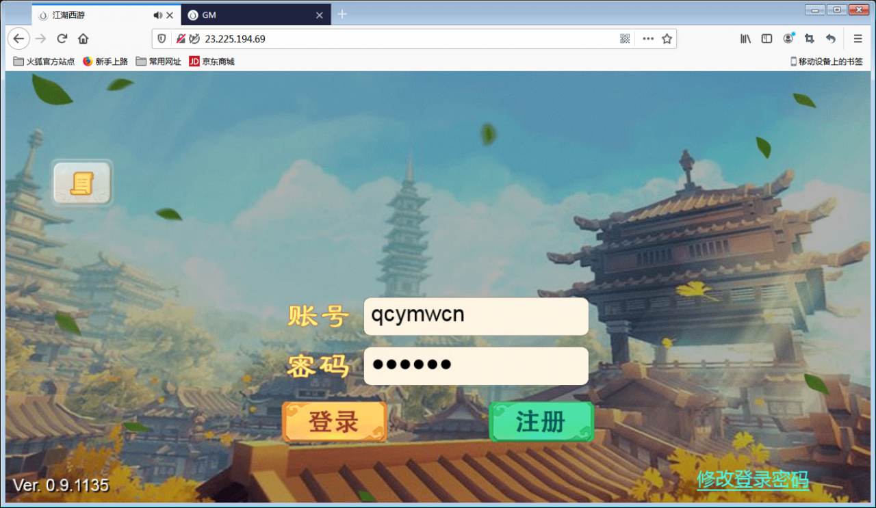Switch to the GM tab
The height and width of the screenshot is (508, 876).
click(x=240, y=14)
